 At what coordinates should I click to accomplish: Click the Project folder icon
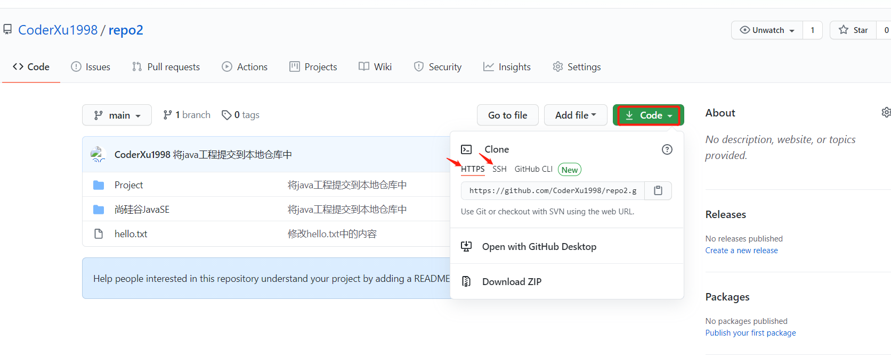click(x=99, y=185)
